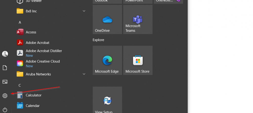Viewport: 253px width, 113px height.
Task: Click the letter A section header
Action: [20, 22]
